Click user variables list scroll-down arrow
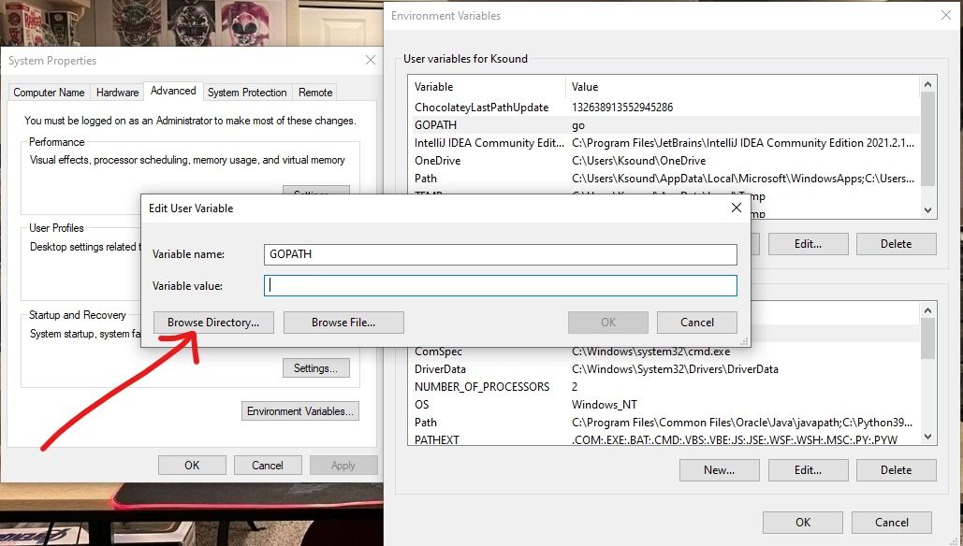 coord(927,210)
